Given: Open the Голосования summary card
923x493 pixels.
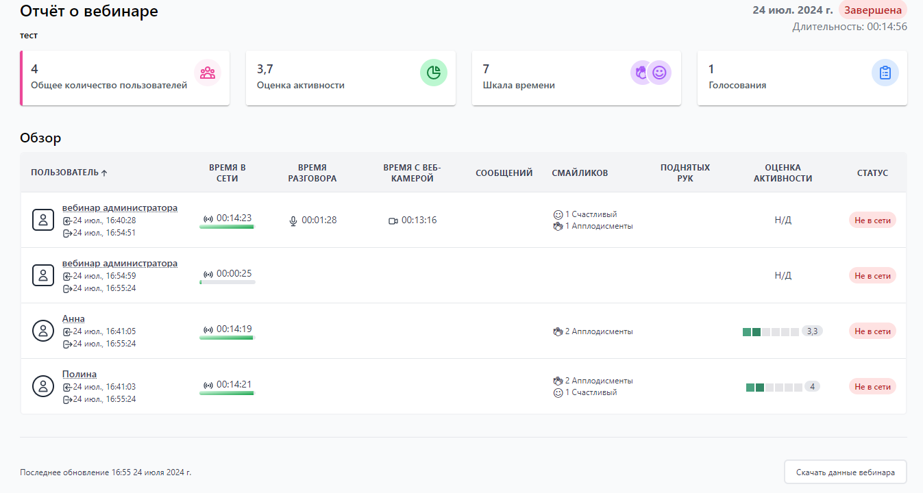Looking at the screenshot, I should coord(802,78).
